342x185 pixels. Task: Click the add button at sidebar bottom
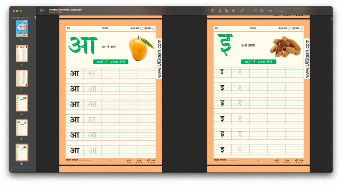point(12,170)
